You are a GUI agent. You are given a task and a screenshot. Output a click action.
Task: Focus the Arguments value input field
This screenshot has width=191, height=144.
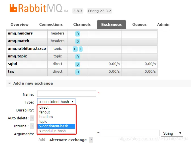pos(130,133)
